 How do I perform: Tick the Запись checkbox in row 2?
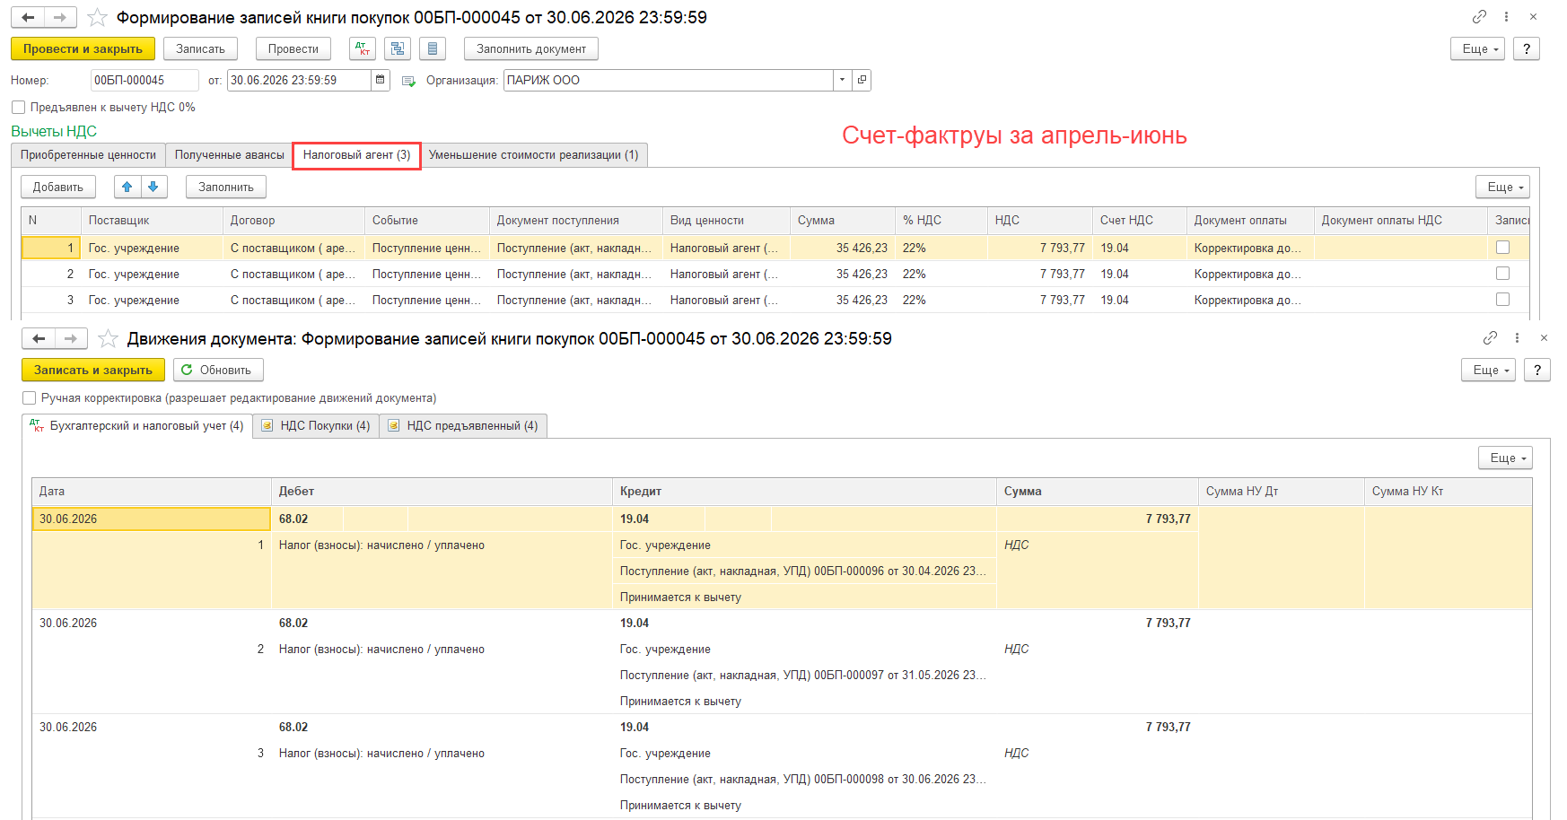click(1503, 274)
